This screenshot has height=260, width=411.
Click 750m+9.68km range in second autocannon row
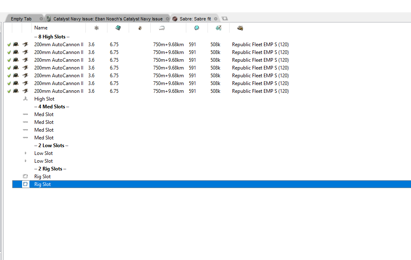[x=168, y=52]
